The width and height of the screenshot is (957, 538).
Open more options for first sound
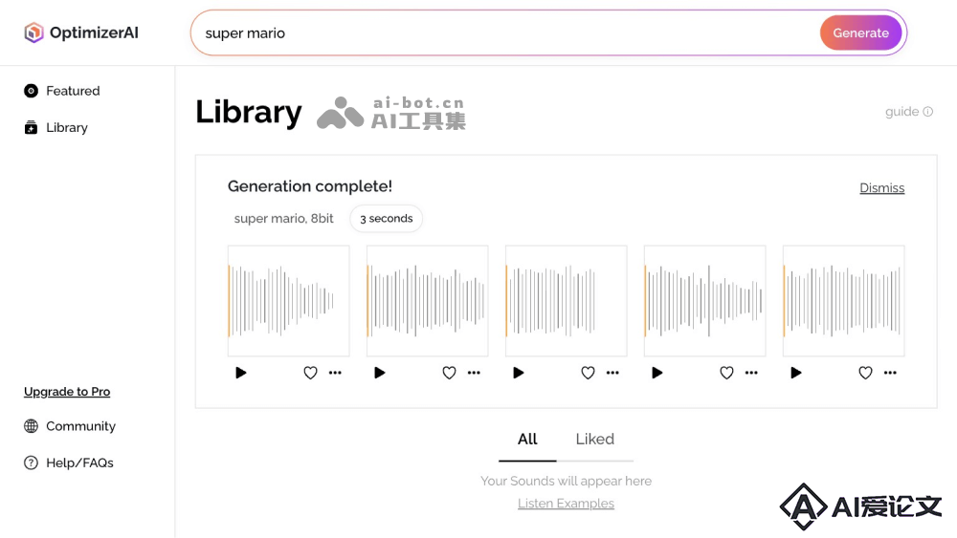[x=335, y=373]
